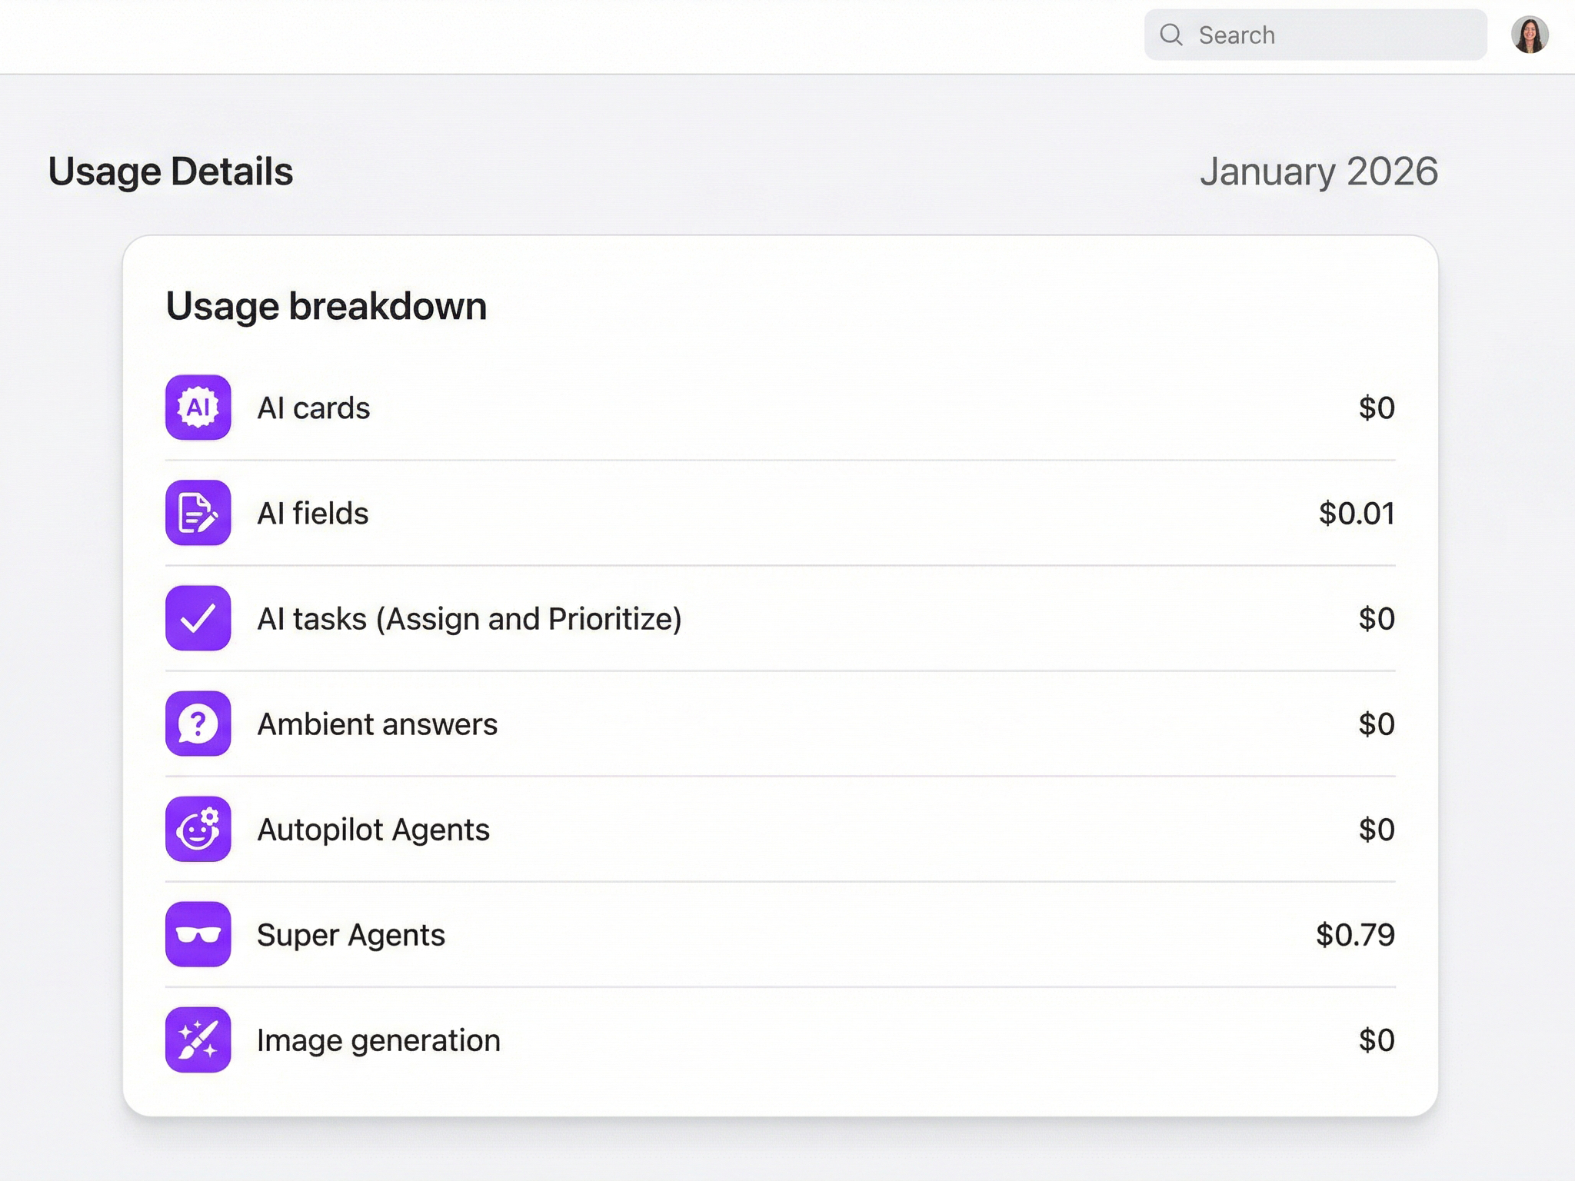The width and height of the screenshot is (1575, 1181).
Task: Click the Autopilot Agents robot-face icon
Action: (198, 829)
